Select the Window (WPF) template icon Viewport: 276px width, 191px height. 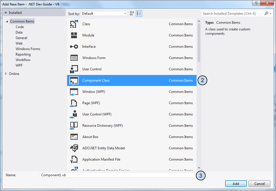click(74, 92)
